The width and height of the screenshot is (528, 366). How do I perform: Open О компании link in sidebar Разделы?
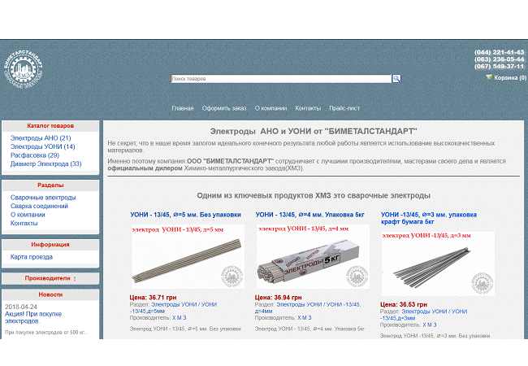(28, 215)
